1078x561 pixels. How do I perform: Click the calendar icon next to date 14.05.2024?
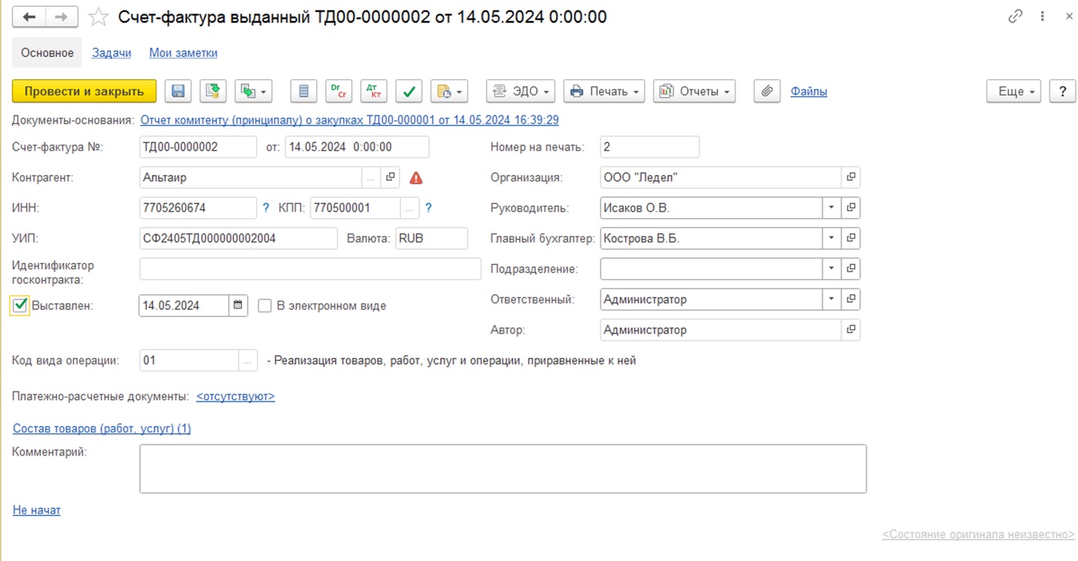click(238, 306)
